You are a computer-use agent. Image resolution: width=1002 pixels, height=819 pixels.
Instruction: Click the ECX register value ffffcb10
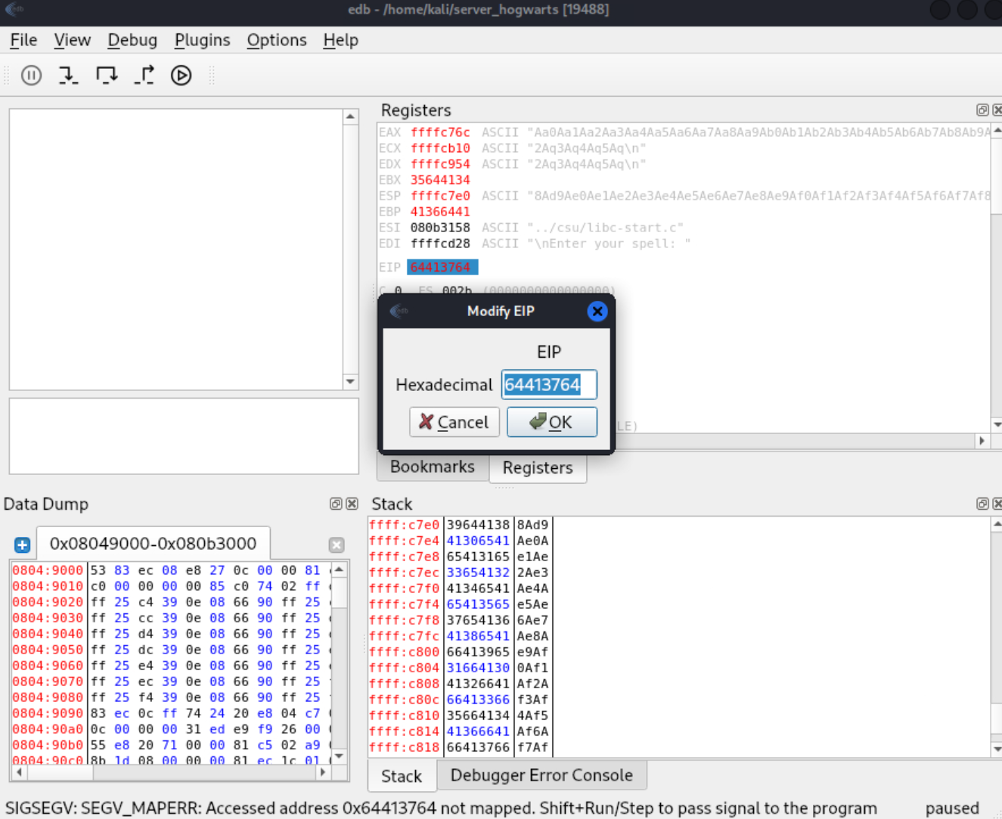coord(440,148)
